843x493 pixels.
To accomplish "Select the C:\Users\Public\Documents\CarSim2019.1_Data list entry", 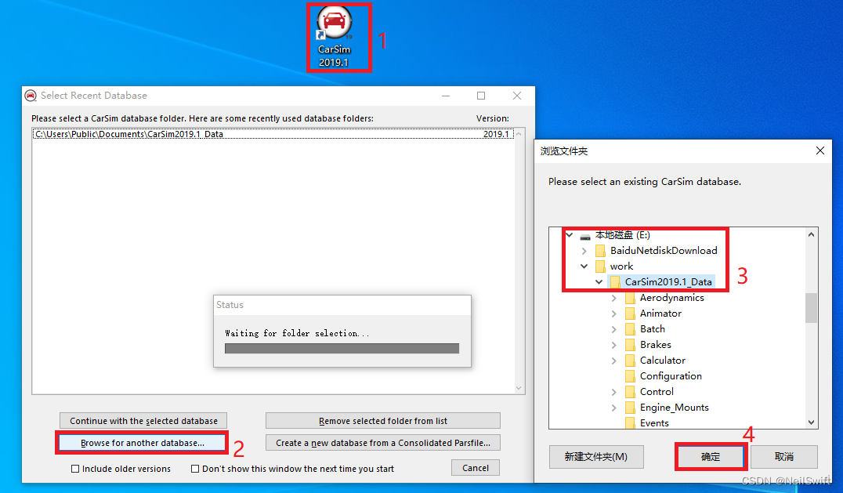I will coord(273,134).
